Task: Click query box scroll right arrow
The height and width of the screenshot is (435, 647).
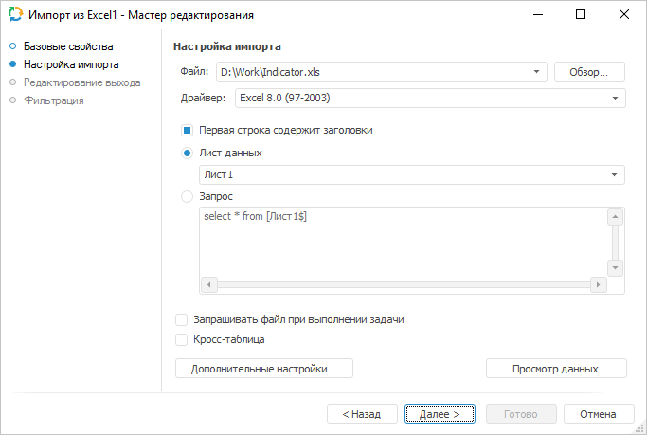Action: [597, 284]
